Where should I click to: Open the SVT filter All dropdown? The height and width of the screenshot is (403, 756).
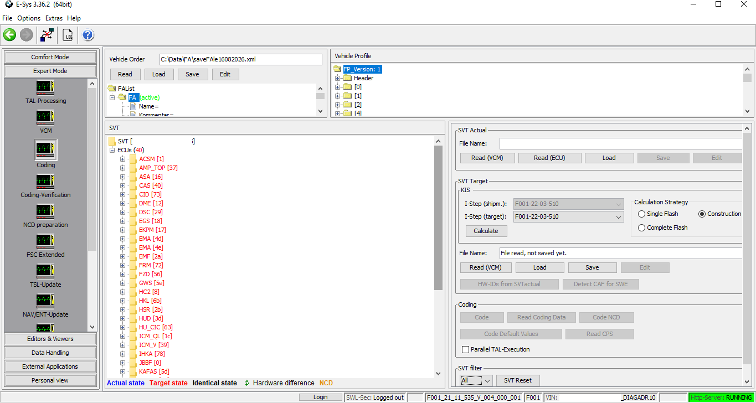(x=487, y=381)
